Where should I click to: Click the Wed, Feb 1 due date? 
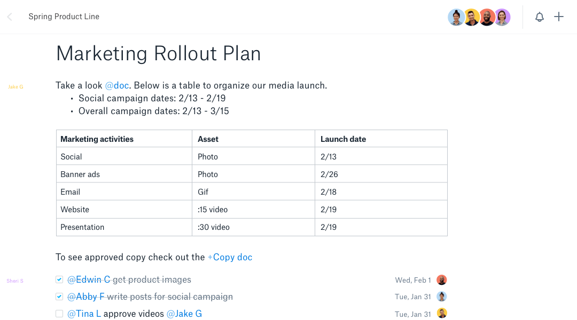[x=412, y=279]
